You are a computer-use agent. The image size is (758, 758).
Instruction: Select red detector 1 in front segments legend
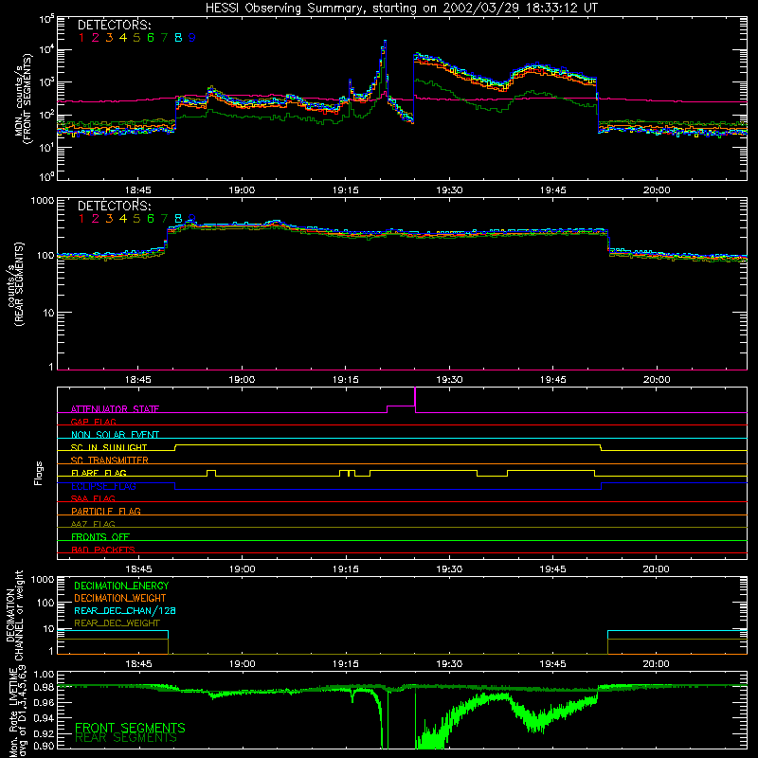point(81,38)
